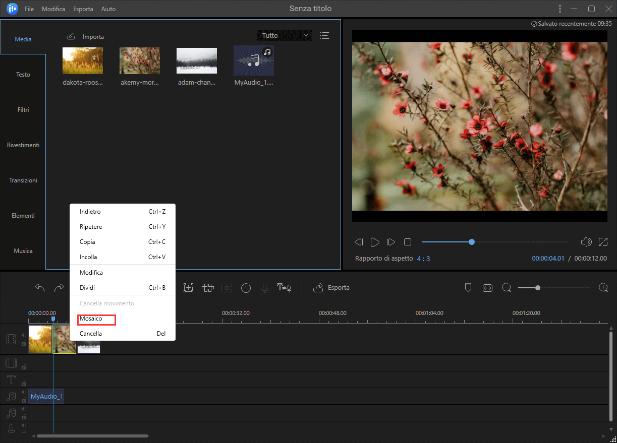Add a marker with the shield icon
This screenshot has width=617, height=443.
[x=468, y=288]
